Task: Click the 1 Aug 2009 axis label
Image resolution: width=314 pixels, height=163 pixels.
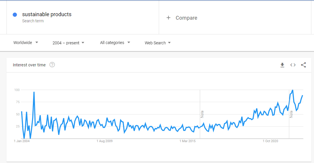Action: (105, 141)
